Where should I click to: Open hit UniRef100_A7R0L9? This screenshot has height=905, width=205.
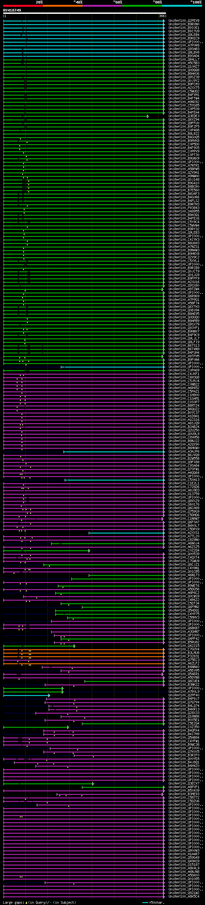click(x=184, y=692)
